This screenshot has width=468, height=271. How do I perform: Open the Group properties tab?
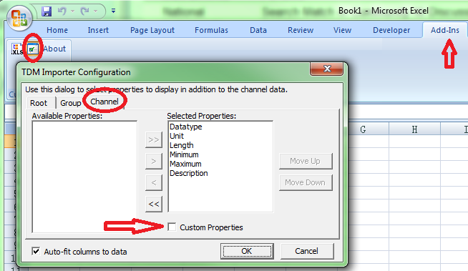tap(70, 103)
